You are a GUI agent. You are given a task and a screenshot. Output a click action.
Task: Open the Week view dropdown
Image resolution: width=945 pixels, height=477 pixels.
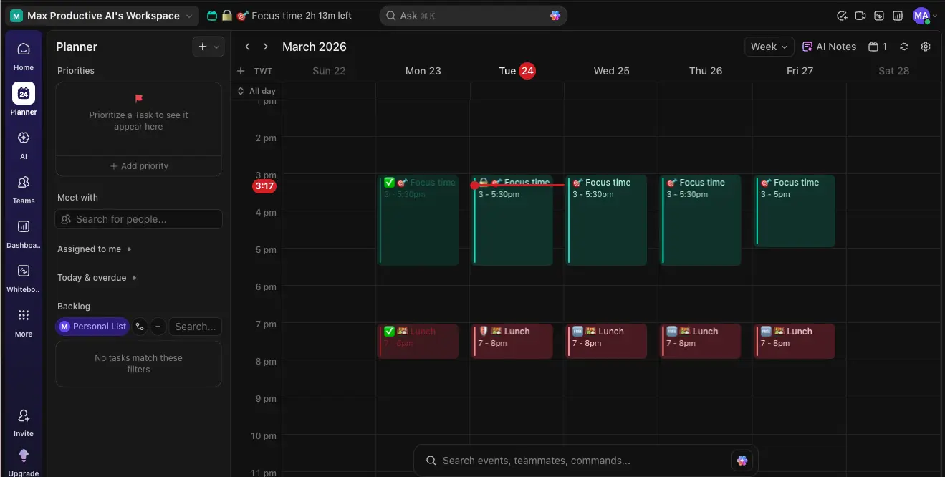pyautogui.click(x=768, y=47)
